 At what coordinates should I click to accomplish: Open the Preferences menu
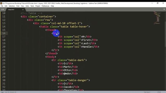click(x=45, y=6)
